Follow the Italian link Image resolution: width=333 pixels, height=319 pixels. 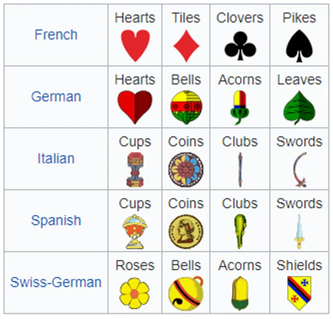[56, 158]
